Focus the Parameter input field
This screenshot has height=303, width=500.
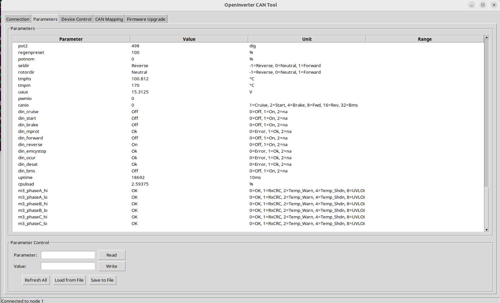point(68,255)
